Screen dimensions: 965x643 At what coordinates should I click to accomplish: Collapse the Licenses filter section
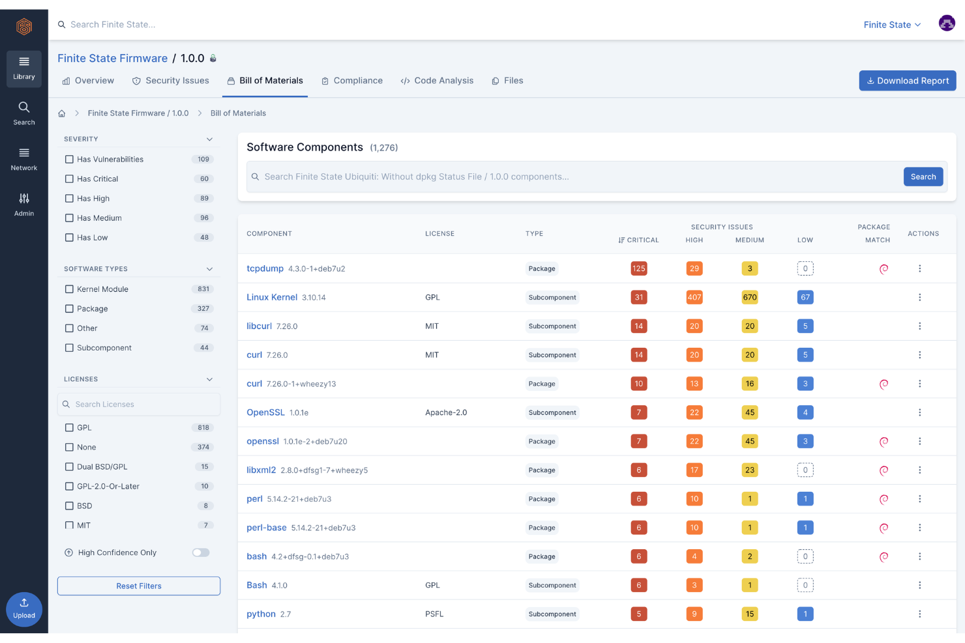(209, 379)
